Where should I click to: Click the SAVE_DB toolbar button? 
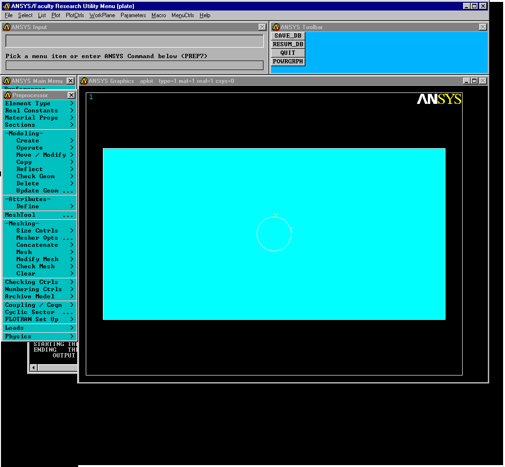click(x=288, y=36)
